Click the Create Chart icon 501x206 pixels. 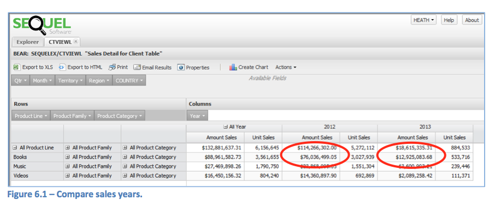tap(233, 67)
